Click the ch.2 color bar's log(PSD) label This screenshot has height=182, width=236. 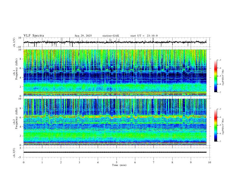[223, 126]
